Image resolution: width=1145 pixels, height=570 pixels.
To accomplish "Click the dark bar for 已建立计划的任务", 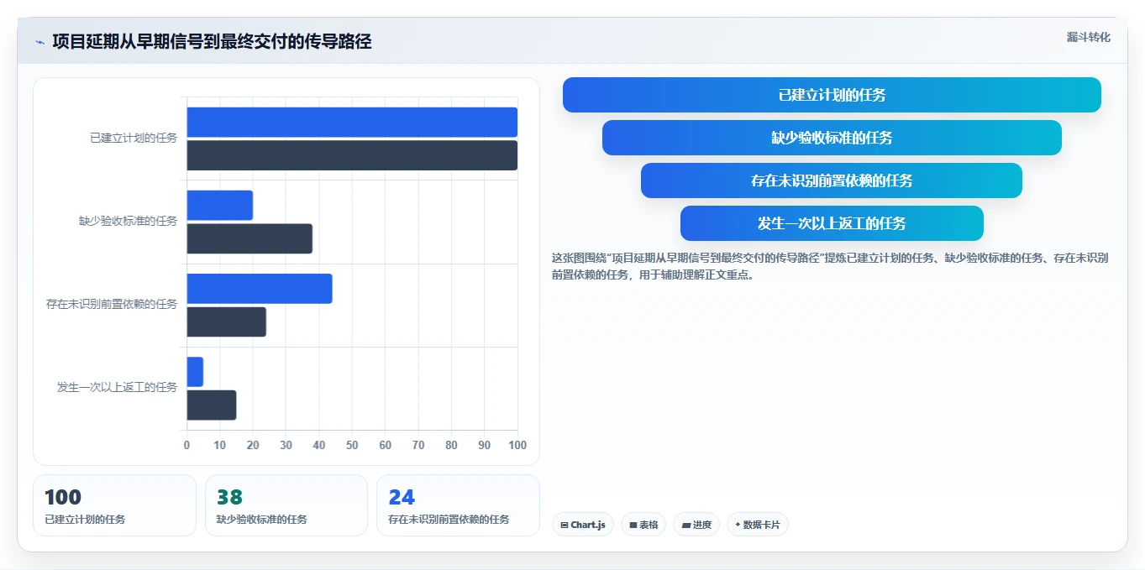I will [352, 155].
